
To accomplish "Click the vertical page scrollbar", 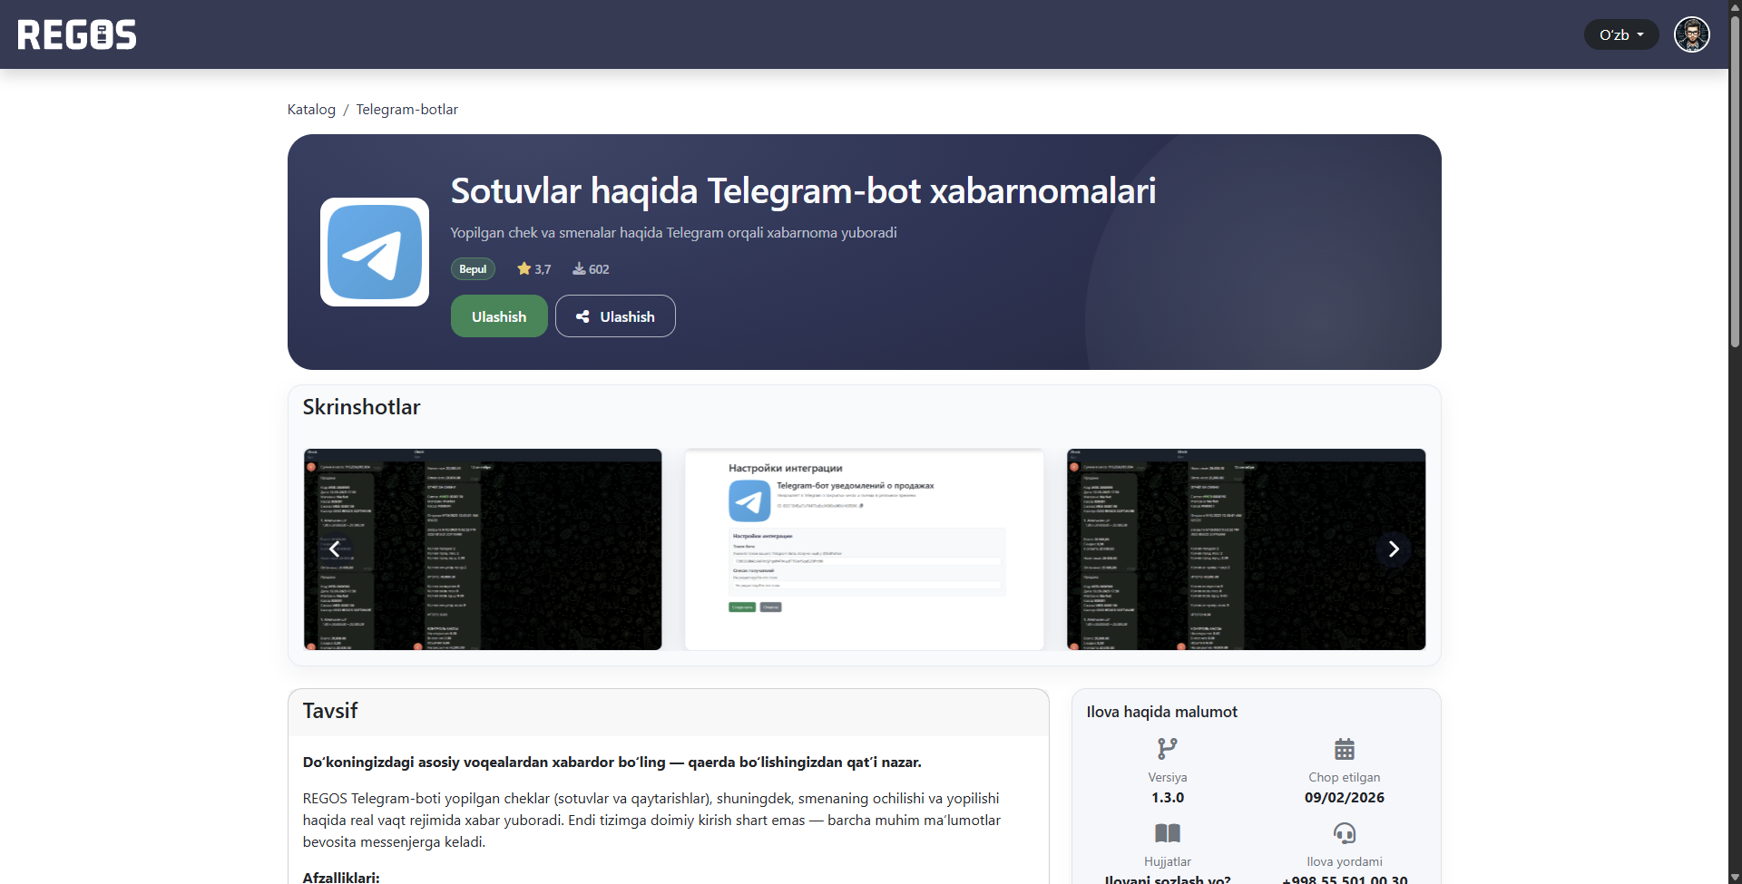I will 1735,181.
